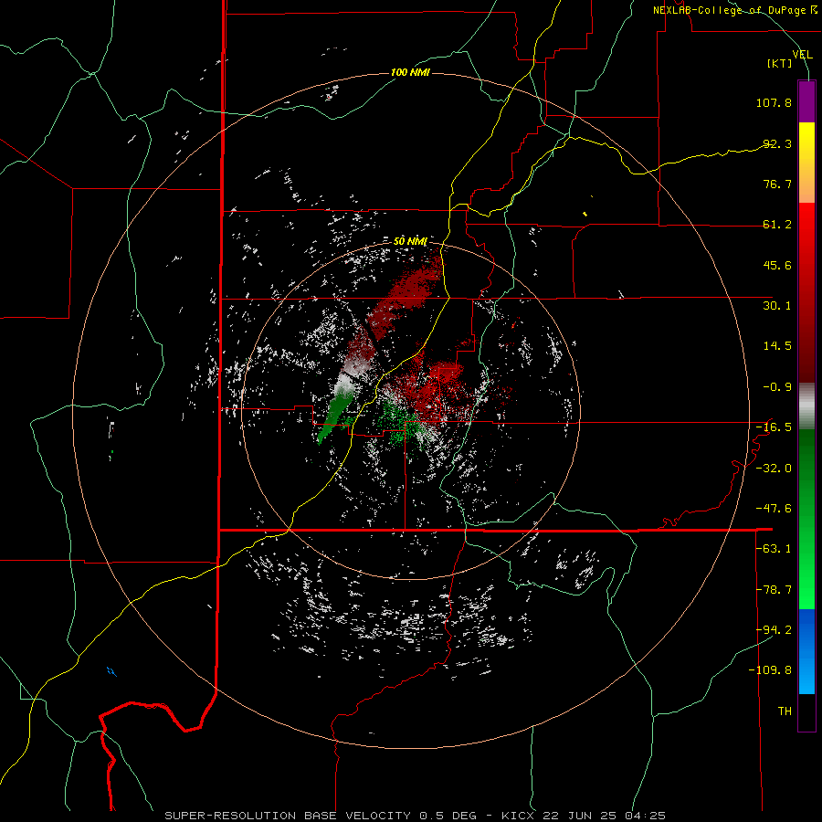The height and width of the screenshot is (822, 822).
Task: Click the -109.8 velocity scale value
Action: 771,670
